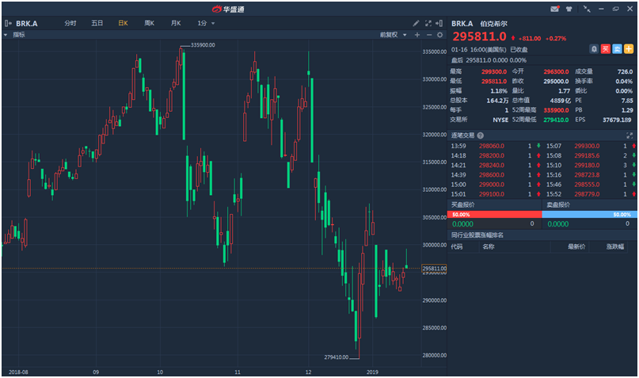Select the 13:59 trade at 298060.0
Image resolution: width=639 pixels, height=378 pixels.
pos(496,146)
